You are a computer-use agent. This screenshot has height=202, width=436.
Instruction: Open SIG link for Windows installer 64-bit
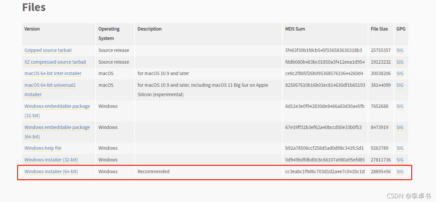400,172
